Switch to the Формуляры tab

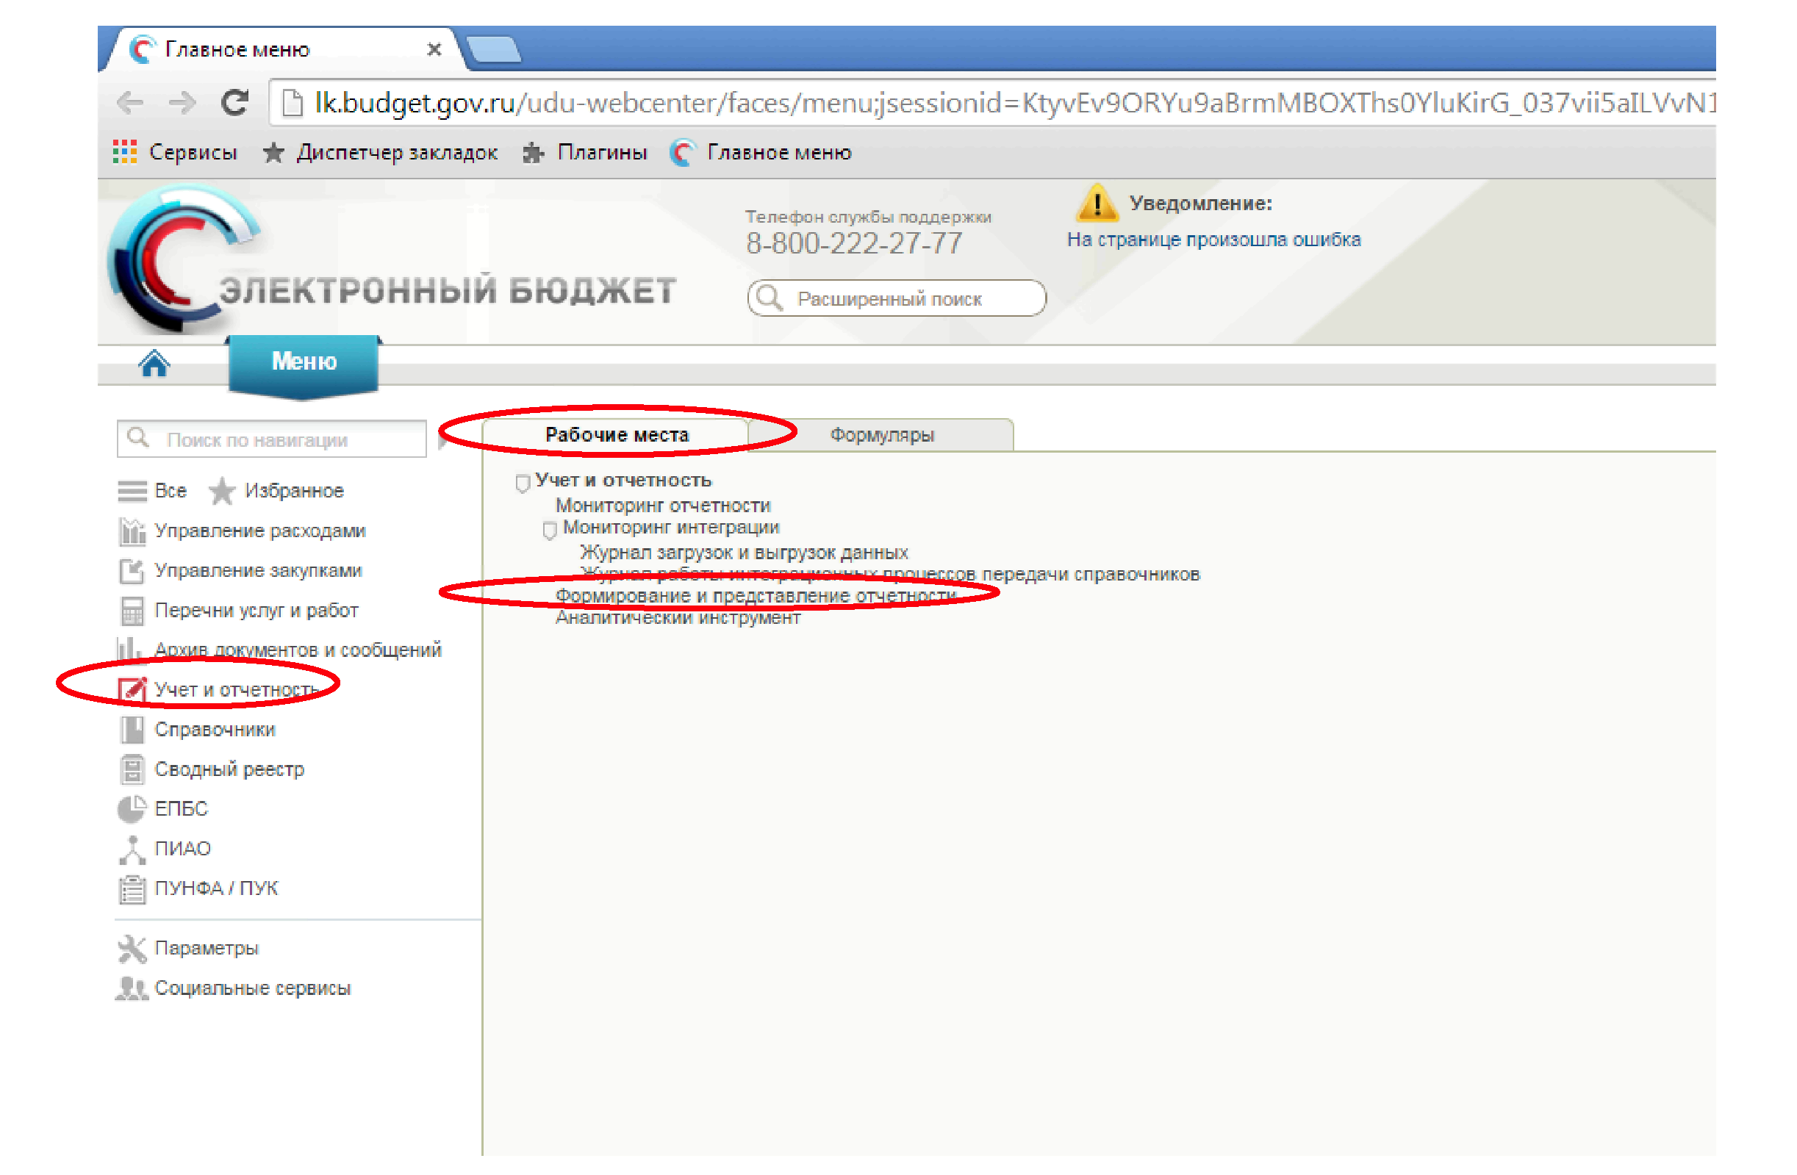(882, 435)
